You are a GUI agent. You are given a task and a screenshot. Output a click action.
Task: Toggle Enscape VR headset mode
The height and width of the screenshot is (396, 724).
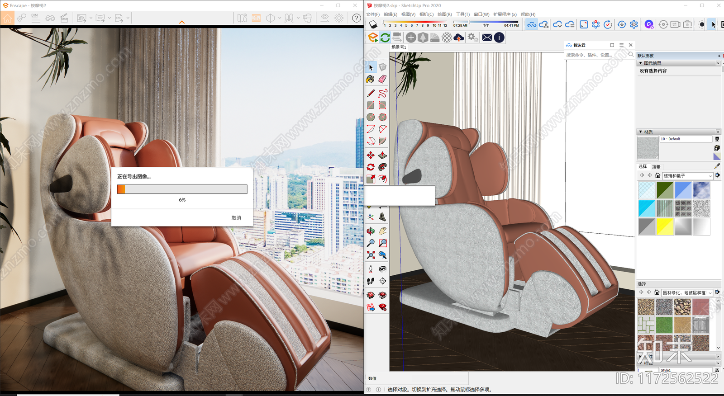307,18
